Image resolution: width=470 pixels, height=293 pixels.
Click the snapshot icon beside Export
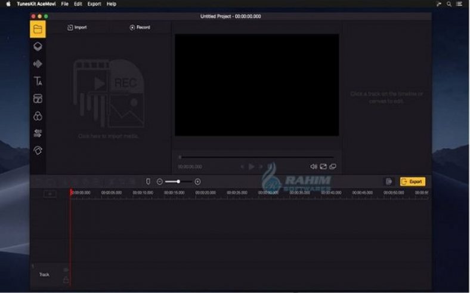389,181
